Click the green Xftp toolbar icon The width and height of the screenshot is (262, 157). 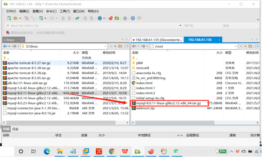point(117,18)
